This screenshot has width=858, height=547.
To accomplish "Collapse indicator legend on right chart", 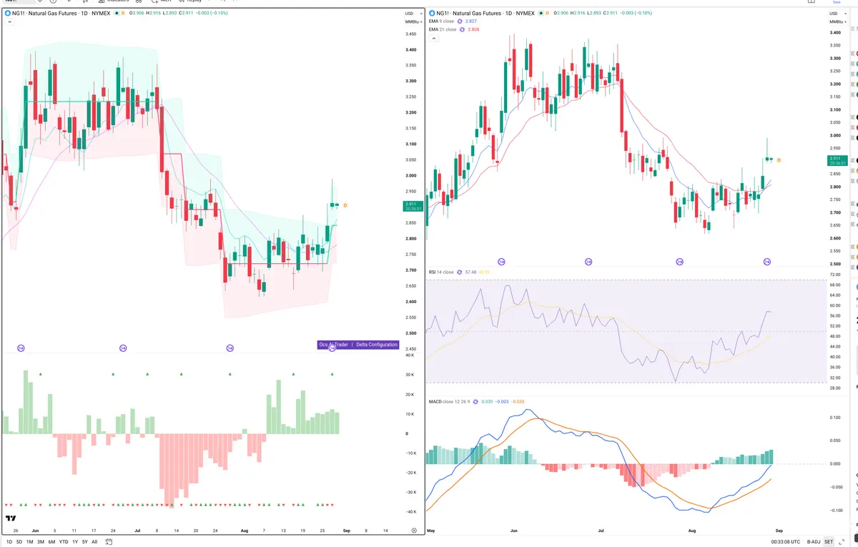I will [432, 38].
